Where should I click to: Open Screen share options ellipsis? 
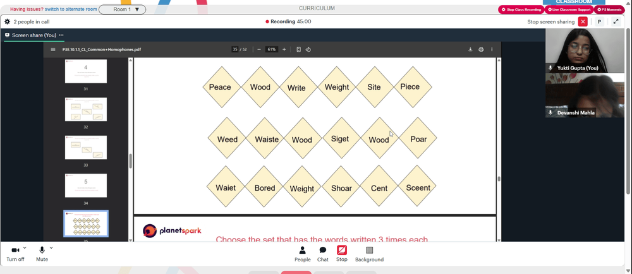click(61, 35)
